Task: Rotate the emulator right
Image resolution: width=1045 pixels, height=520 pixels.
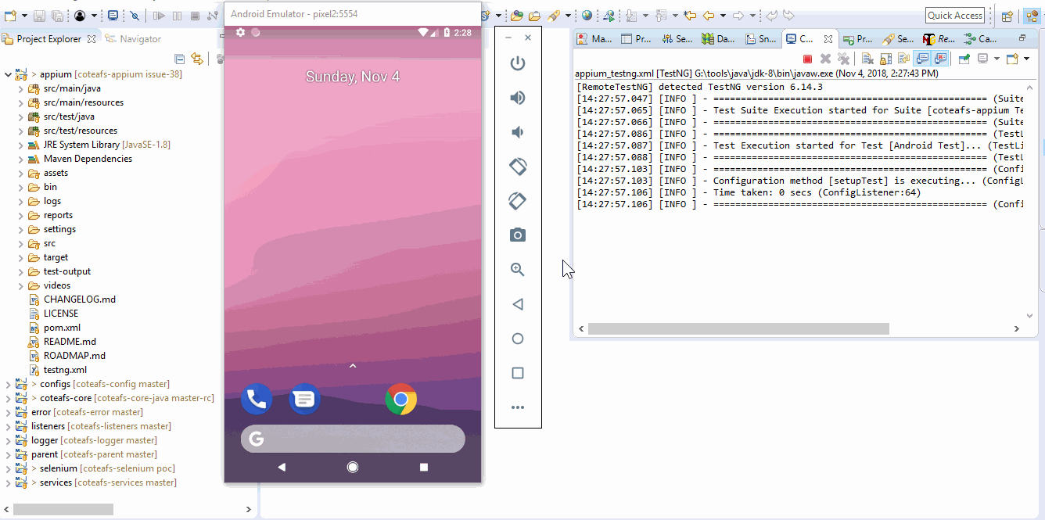Action: pos(517,201)
